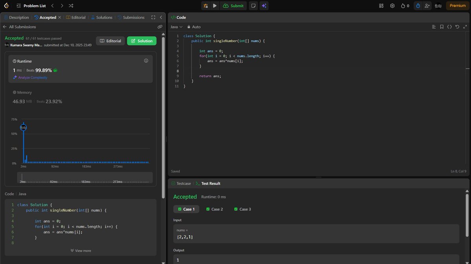Click the purple AI sparkle icon

pyautogui.click(x=264, y=5)
